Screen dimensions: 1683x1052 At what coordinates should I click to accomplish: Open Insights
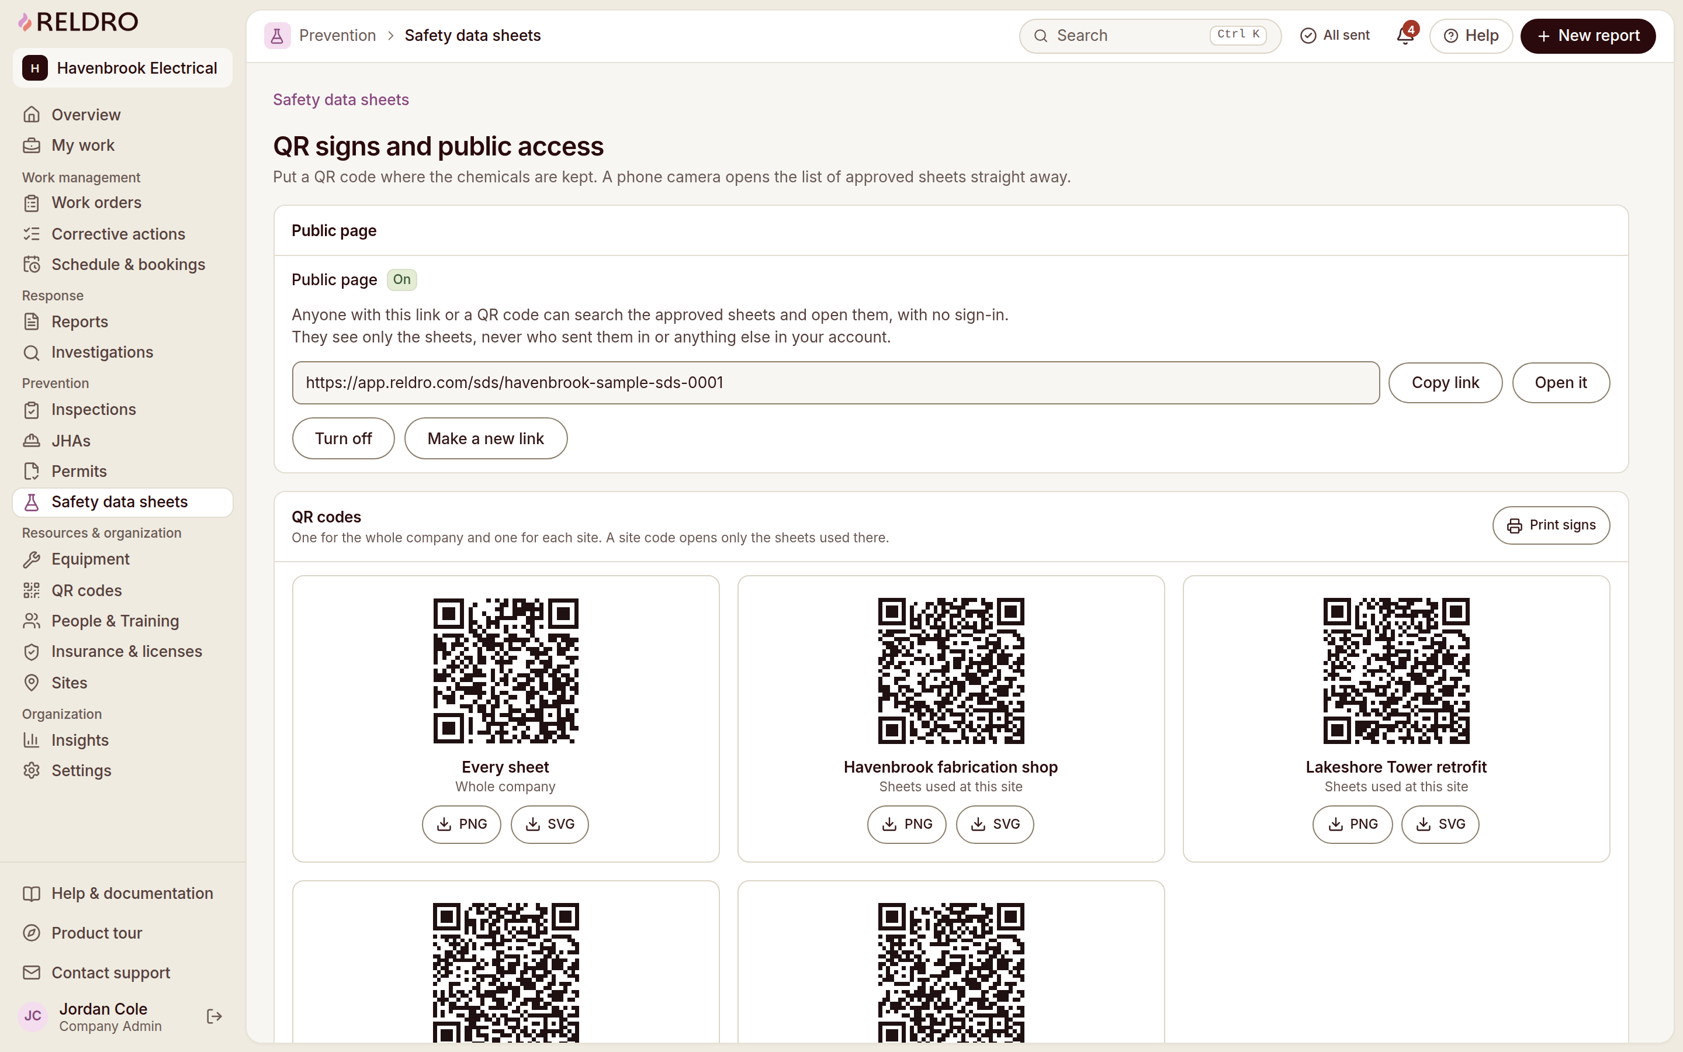(122, 740)
